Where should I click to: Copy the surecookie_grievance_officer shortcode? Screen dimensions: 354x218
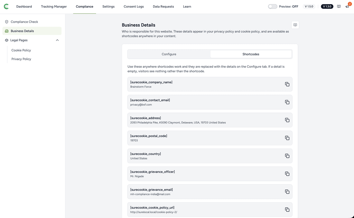287,174
